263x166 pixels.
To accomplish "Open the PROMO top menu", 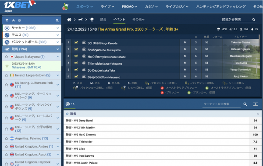I will pyautogui.click(x=129, y=7).
